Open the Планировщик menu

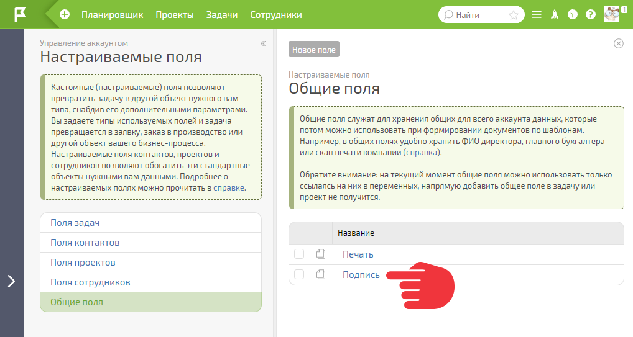tap(112, 15)
